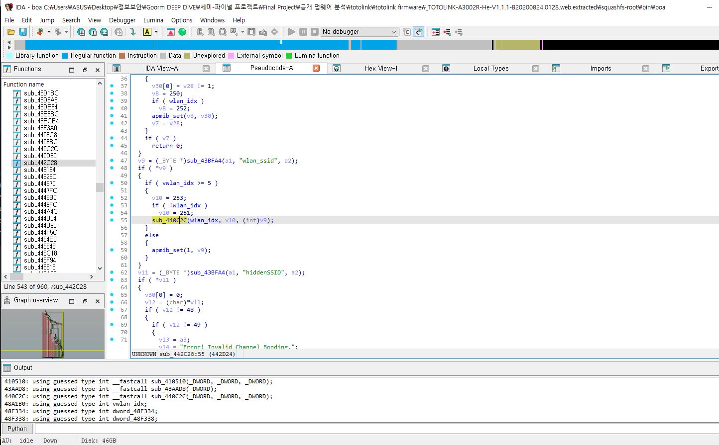The height and width of the screenshot is (445, 719).
Task: Click the Functions list vertical scrollbar thumb
Action: click(100, 187)
